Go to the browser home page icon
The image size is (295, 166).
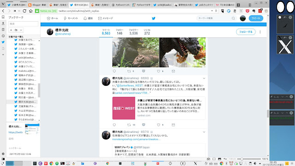click(x=31, y=11)
